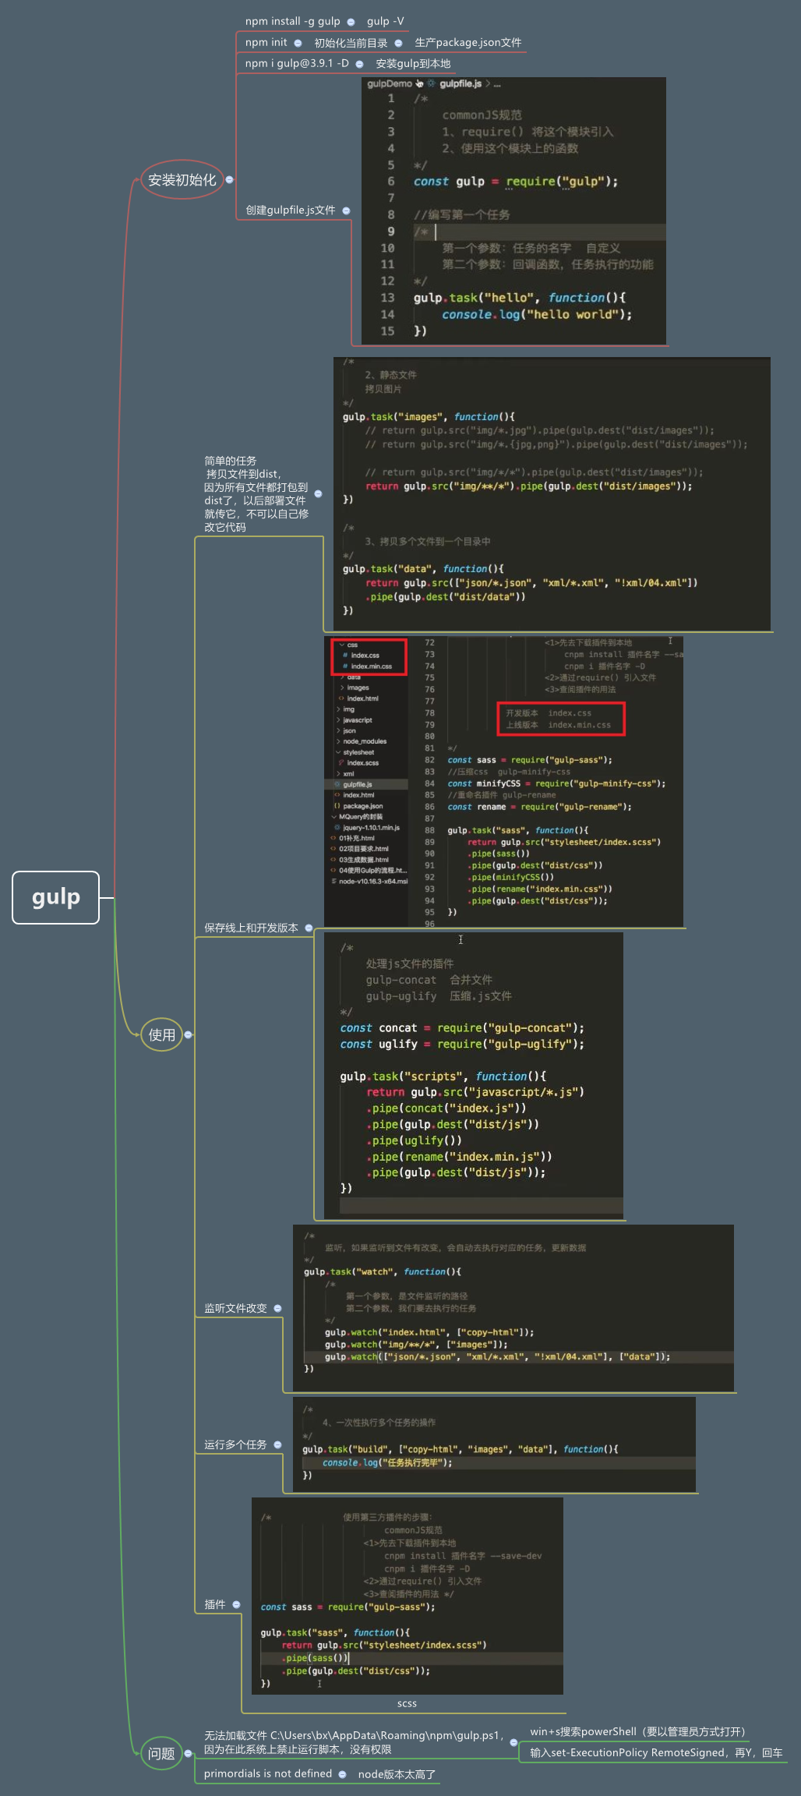This screenshot has width=801, height=1796.
Task: Open the images and data tasks code image
Action: pos(552,493)
